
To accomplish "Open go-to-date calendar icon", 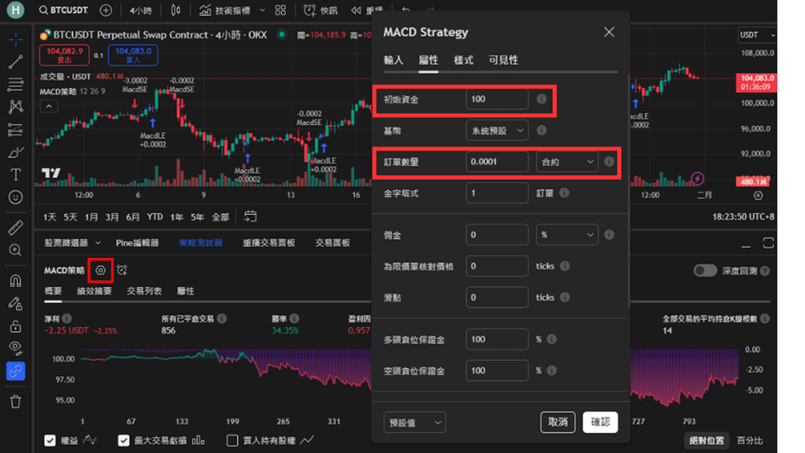I will (x=250, y=217).
